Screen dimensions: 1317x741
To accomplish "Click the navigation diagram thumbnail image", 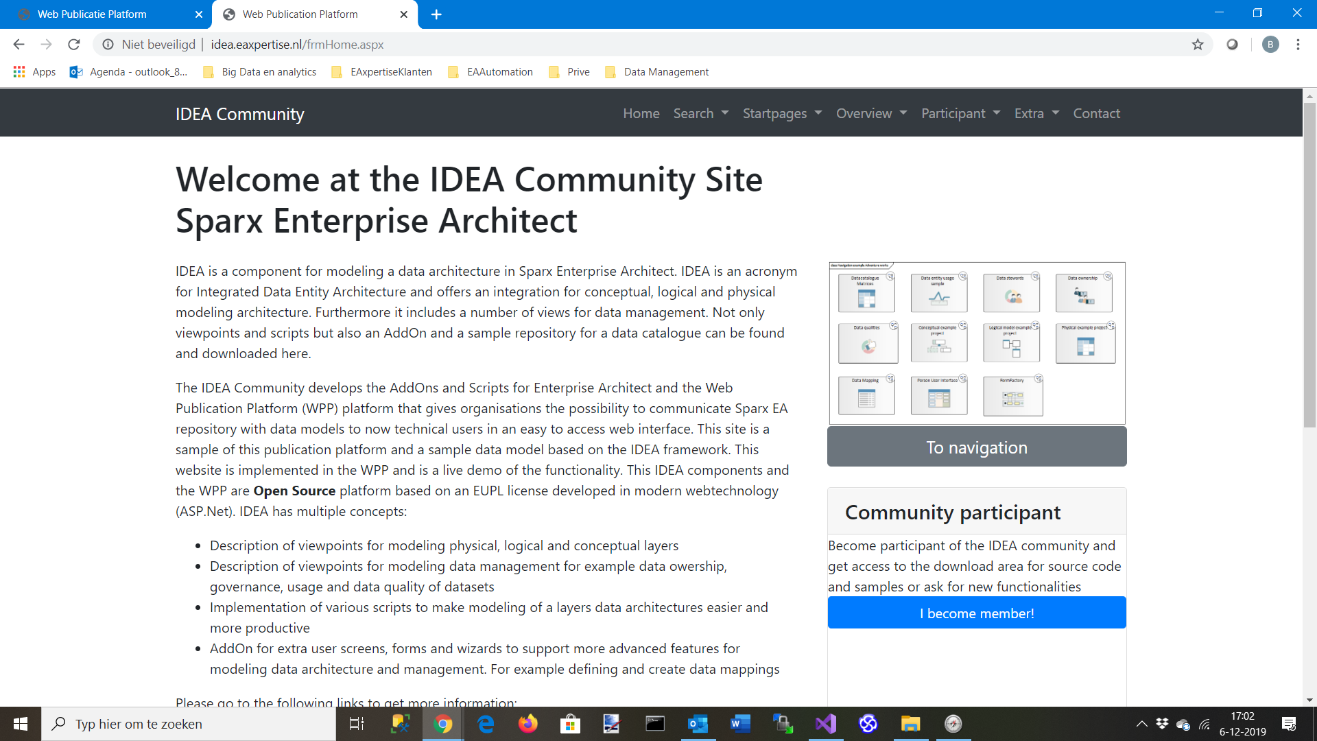I will tap(977, 343).
